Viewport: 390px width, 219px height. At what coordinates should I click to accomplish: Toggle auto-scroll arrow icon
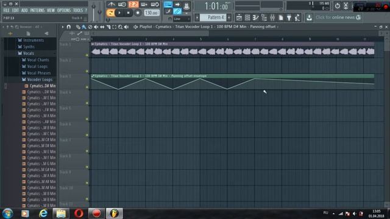177,4
